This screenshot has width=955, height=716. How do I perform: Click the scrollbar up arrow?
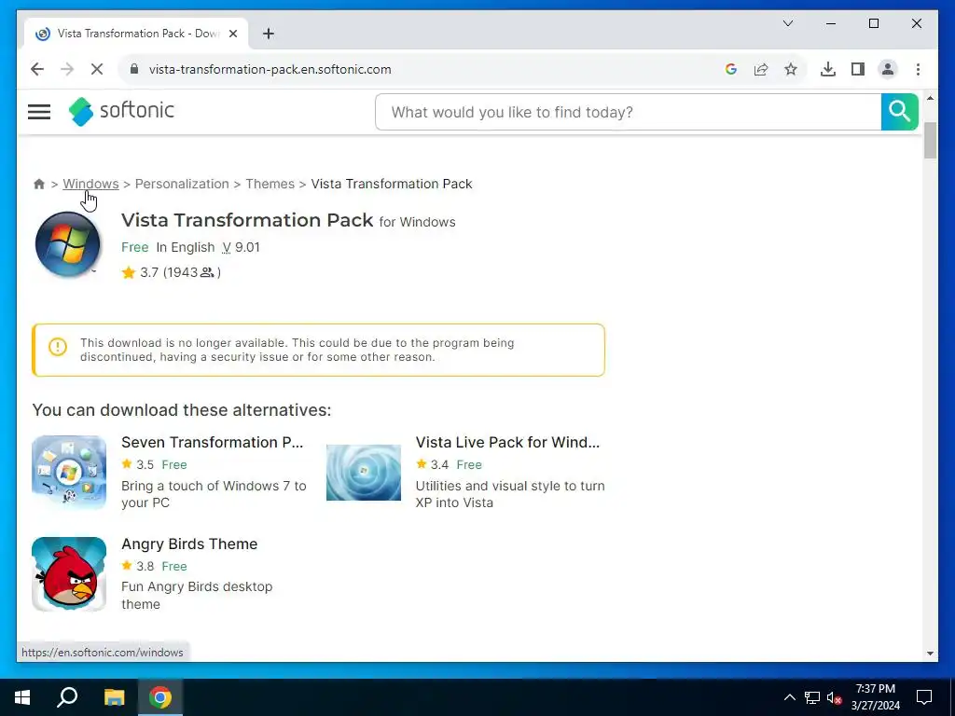(930, 98)
